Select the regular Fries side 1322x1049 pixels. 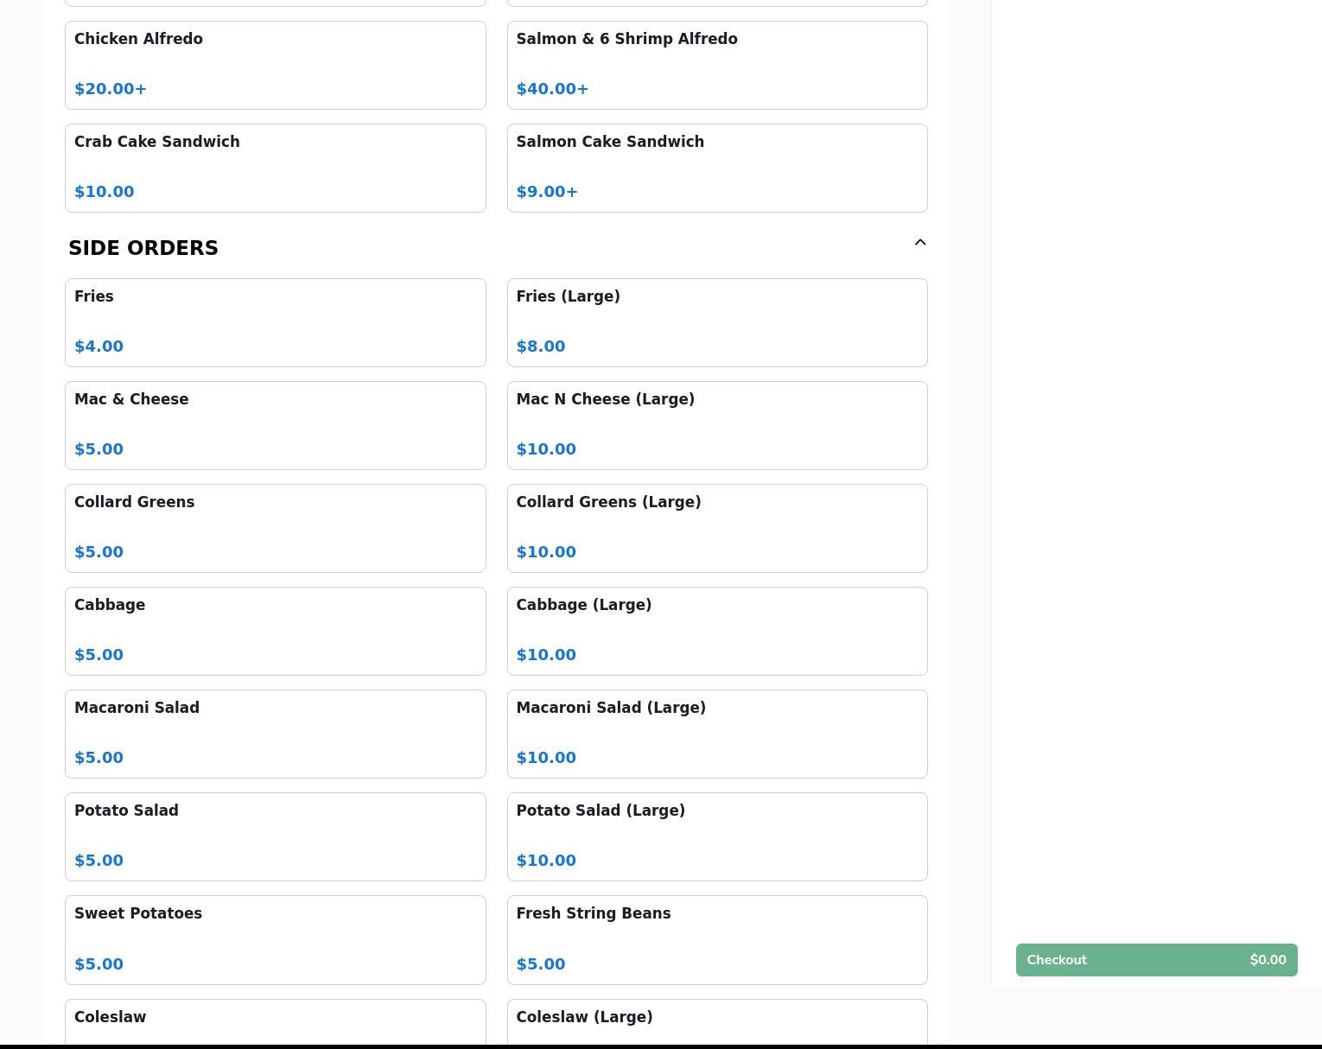(x=276, y=323)
